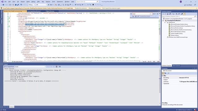Click Find Next arrow in Find panel
Viewport: 198px width, 111px height.
[x=154, y=14]
